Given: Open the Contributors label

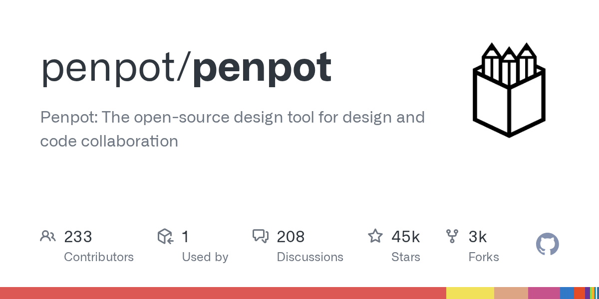Looking at the screenshot, I should 99,257.
